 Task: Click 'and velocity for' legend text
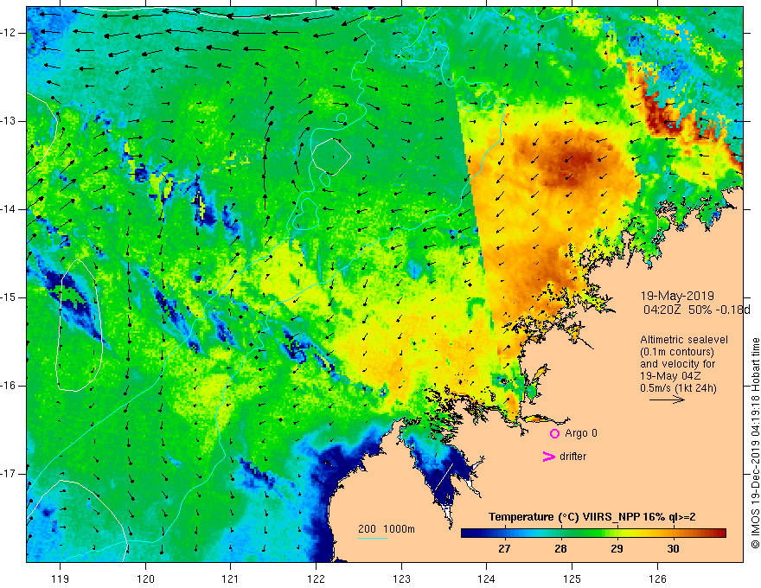pos(677,364)
